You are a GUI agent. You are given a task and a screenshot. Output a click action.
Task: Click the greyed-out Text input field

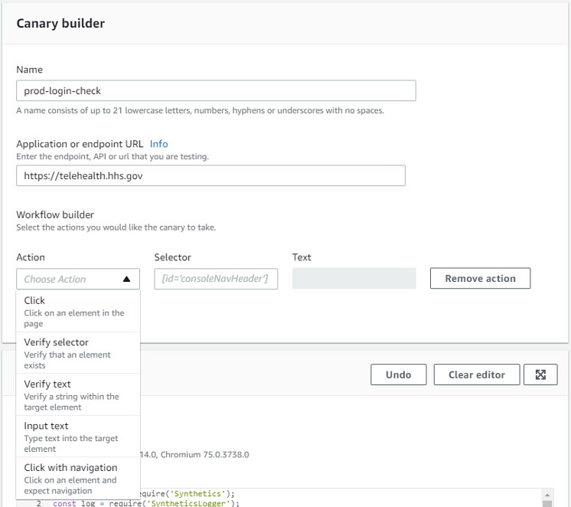tap(354, 279)
